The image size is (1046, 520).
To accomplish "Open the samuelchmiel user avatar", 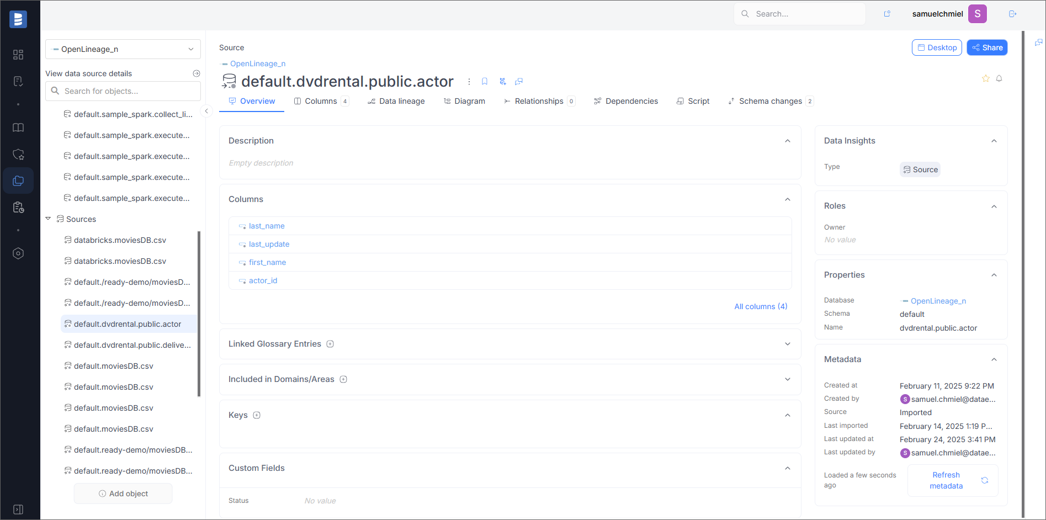I will point(978,14).
